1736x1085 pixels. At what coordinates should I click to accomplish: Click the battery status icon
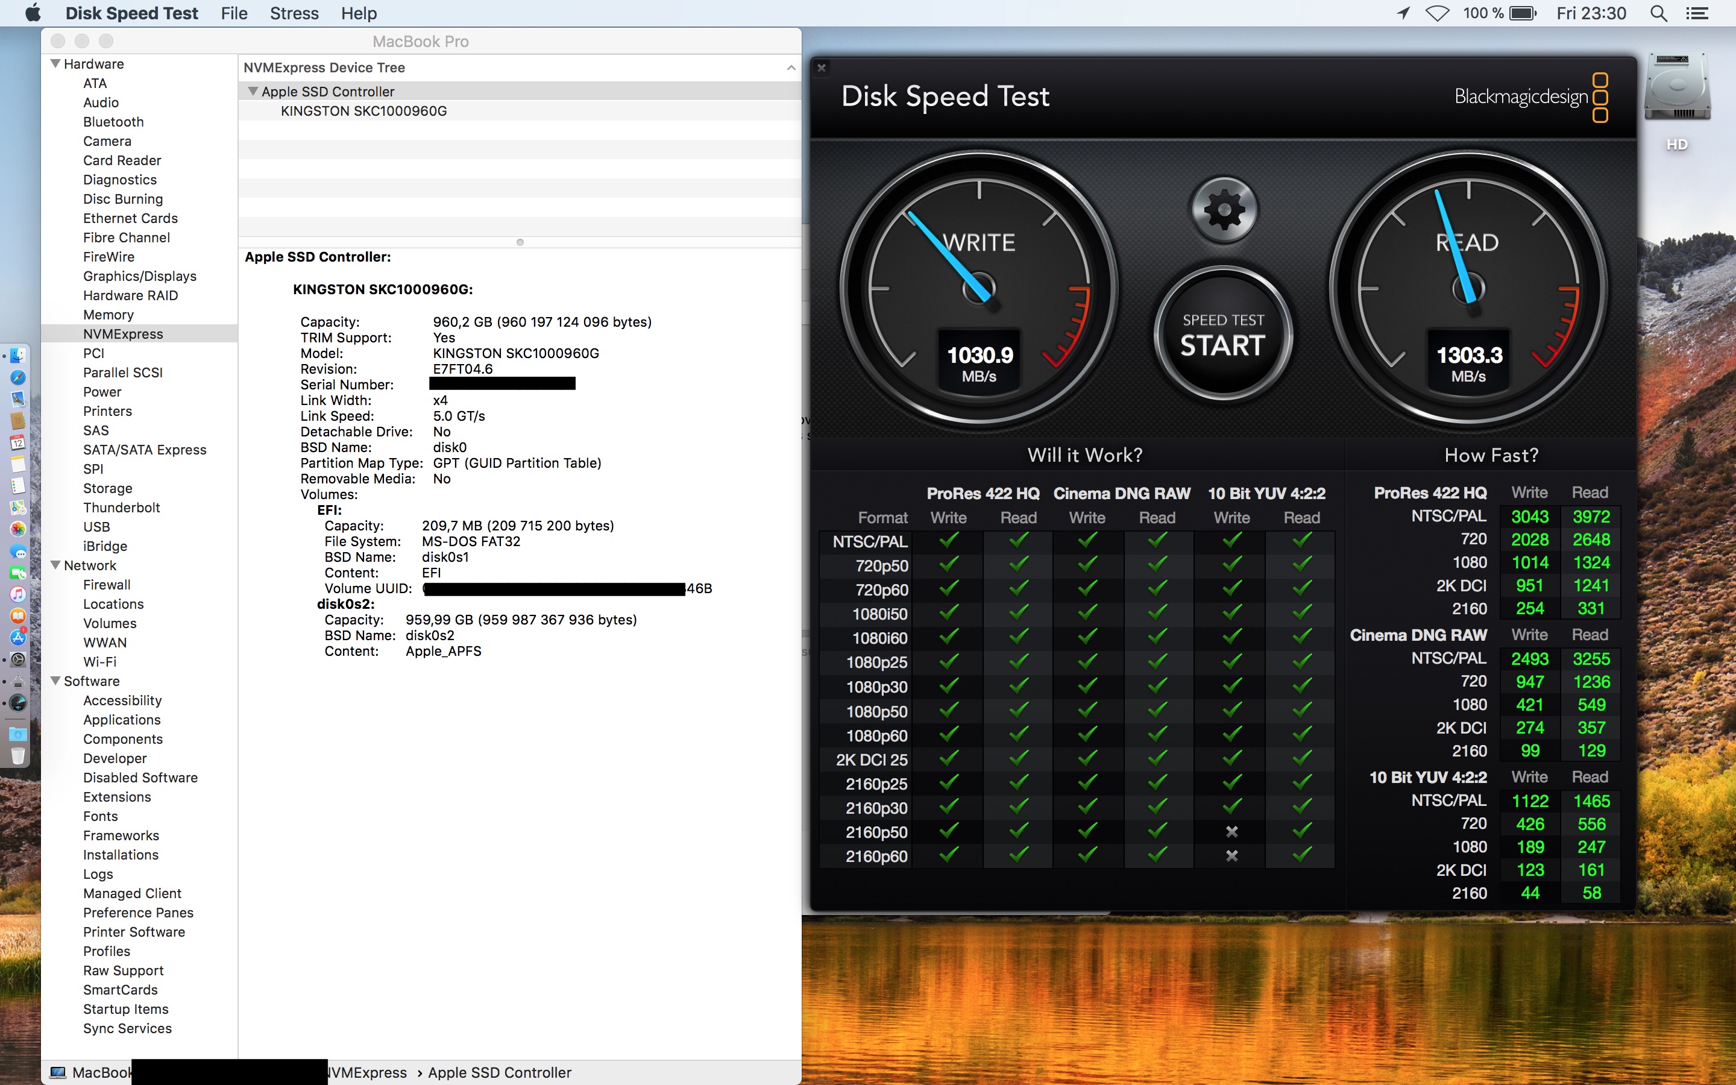coord(1522,13)
